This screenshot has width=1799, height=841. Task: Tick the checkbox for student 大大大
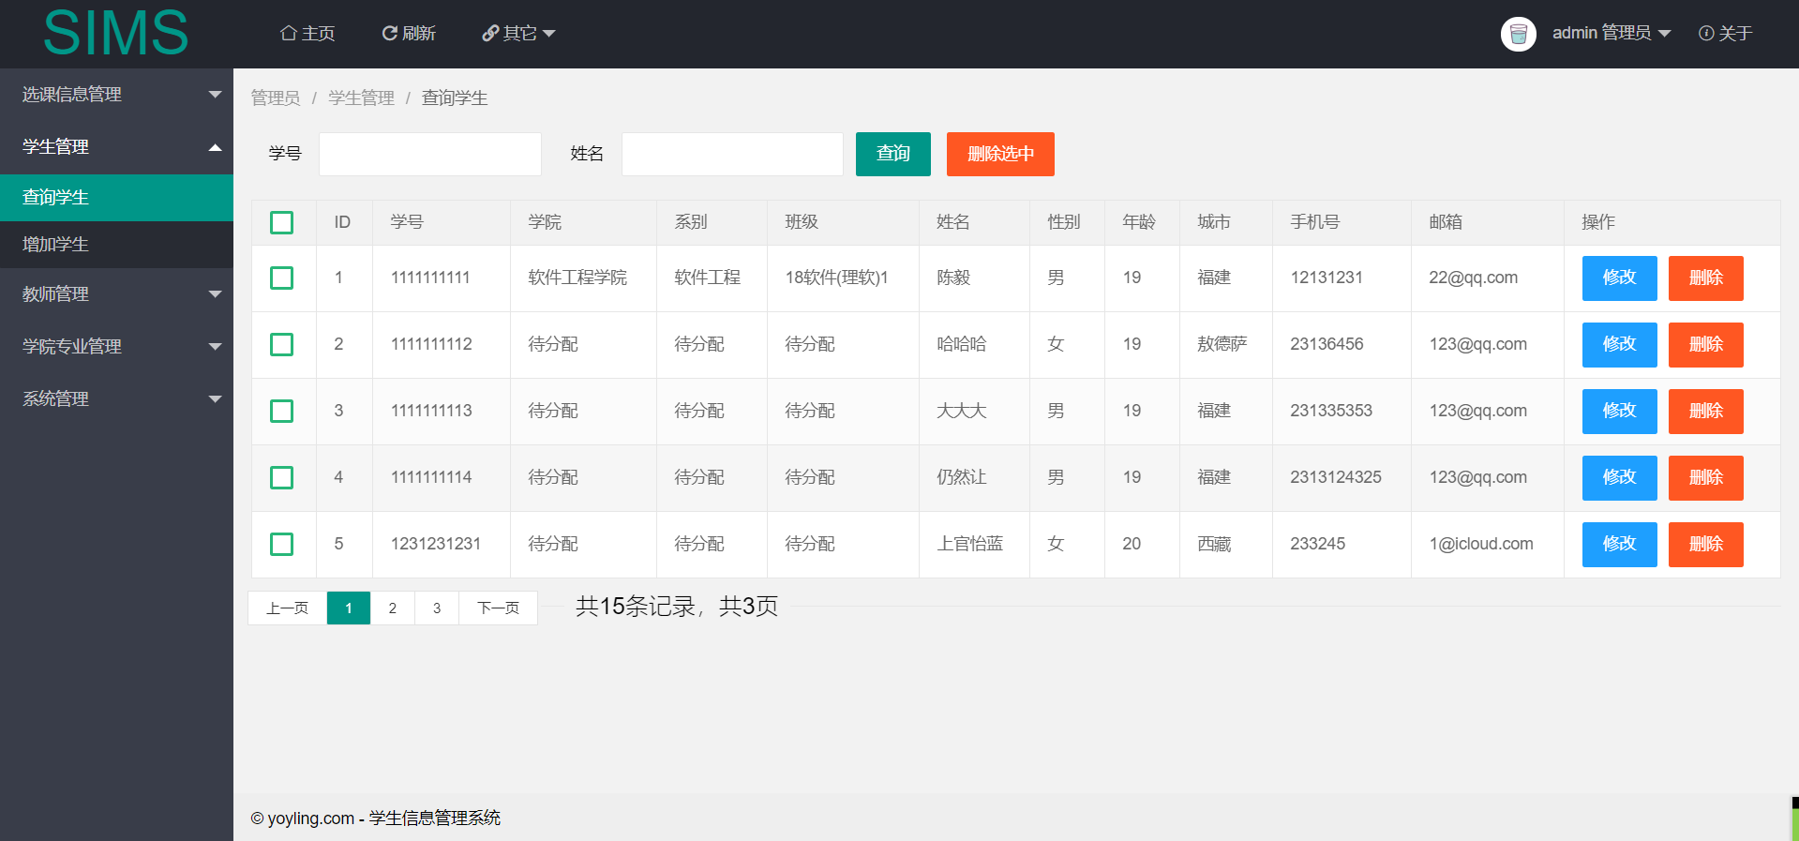[x=281, y=411]
